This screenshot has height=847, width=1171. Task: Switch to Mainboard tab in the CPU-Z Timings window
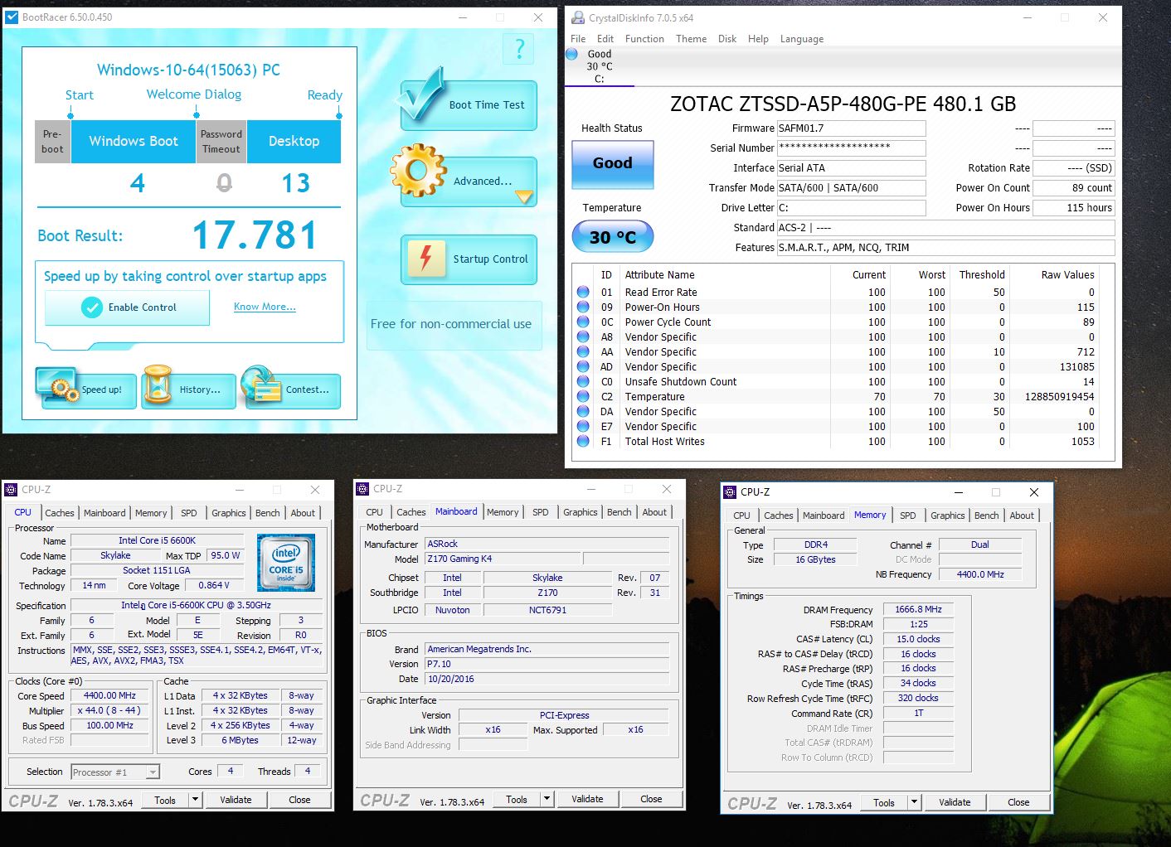[824, 515]
